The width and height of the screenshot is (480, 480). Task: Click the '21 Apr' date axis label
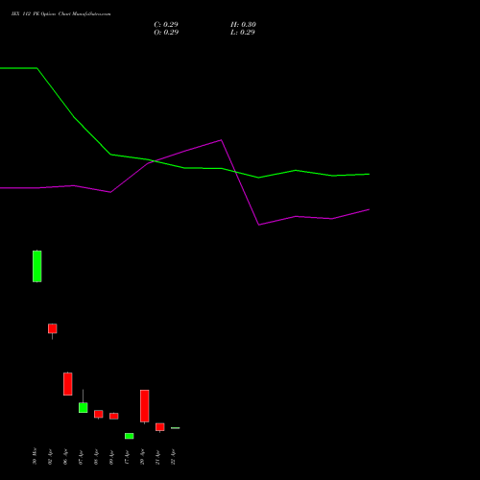(x=157, y=457)
